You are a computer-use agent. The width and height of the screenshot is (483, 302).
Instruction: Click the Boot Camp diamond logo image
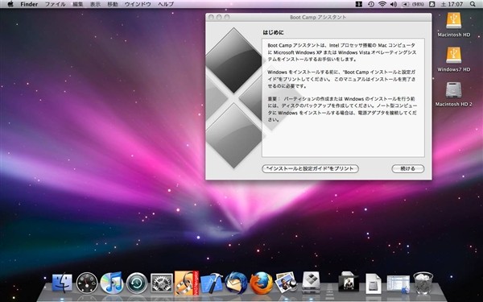click(233, 98)
